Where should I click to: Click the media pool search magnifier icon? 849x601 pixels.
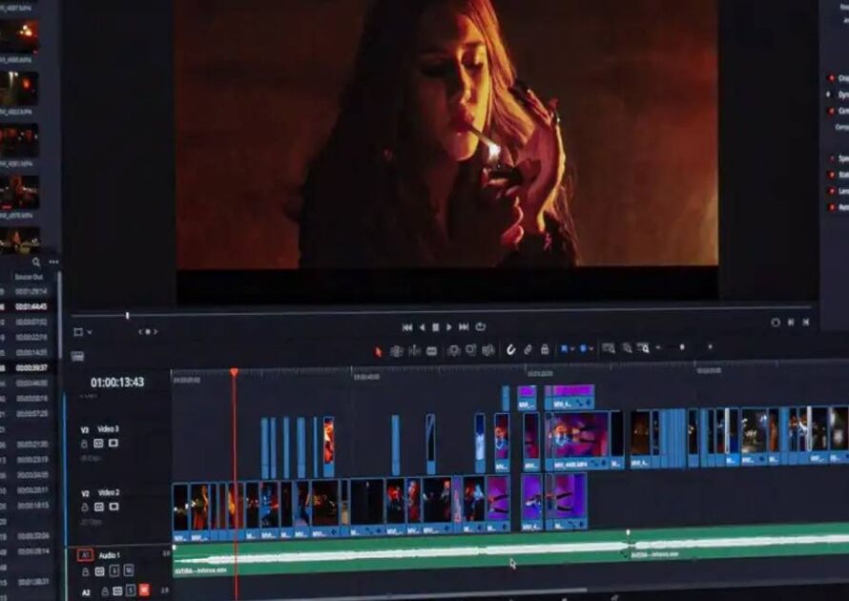click(x=36, y=262)
